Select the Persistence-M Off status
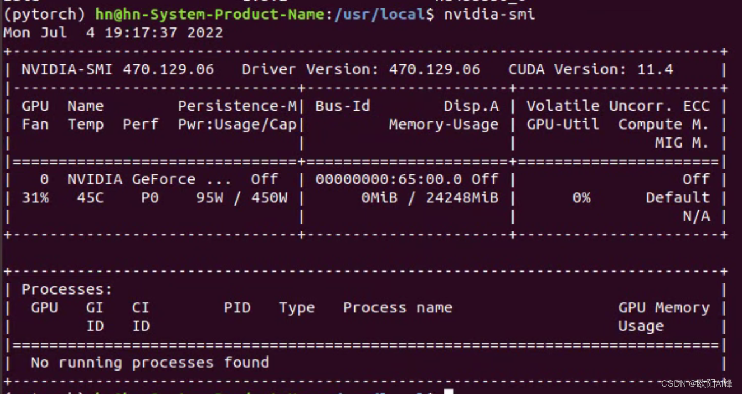Image resolution: width=742 pixels, height=394 pixels. (x=263, y=179)
